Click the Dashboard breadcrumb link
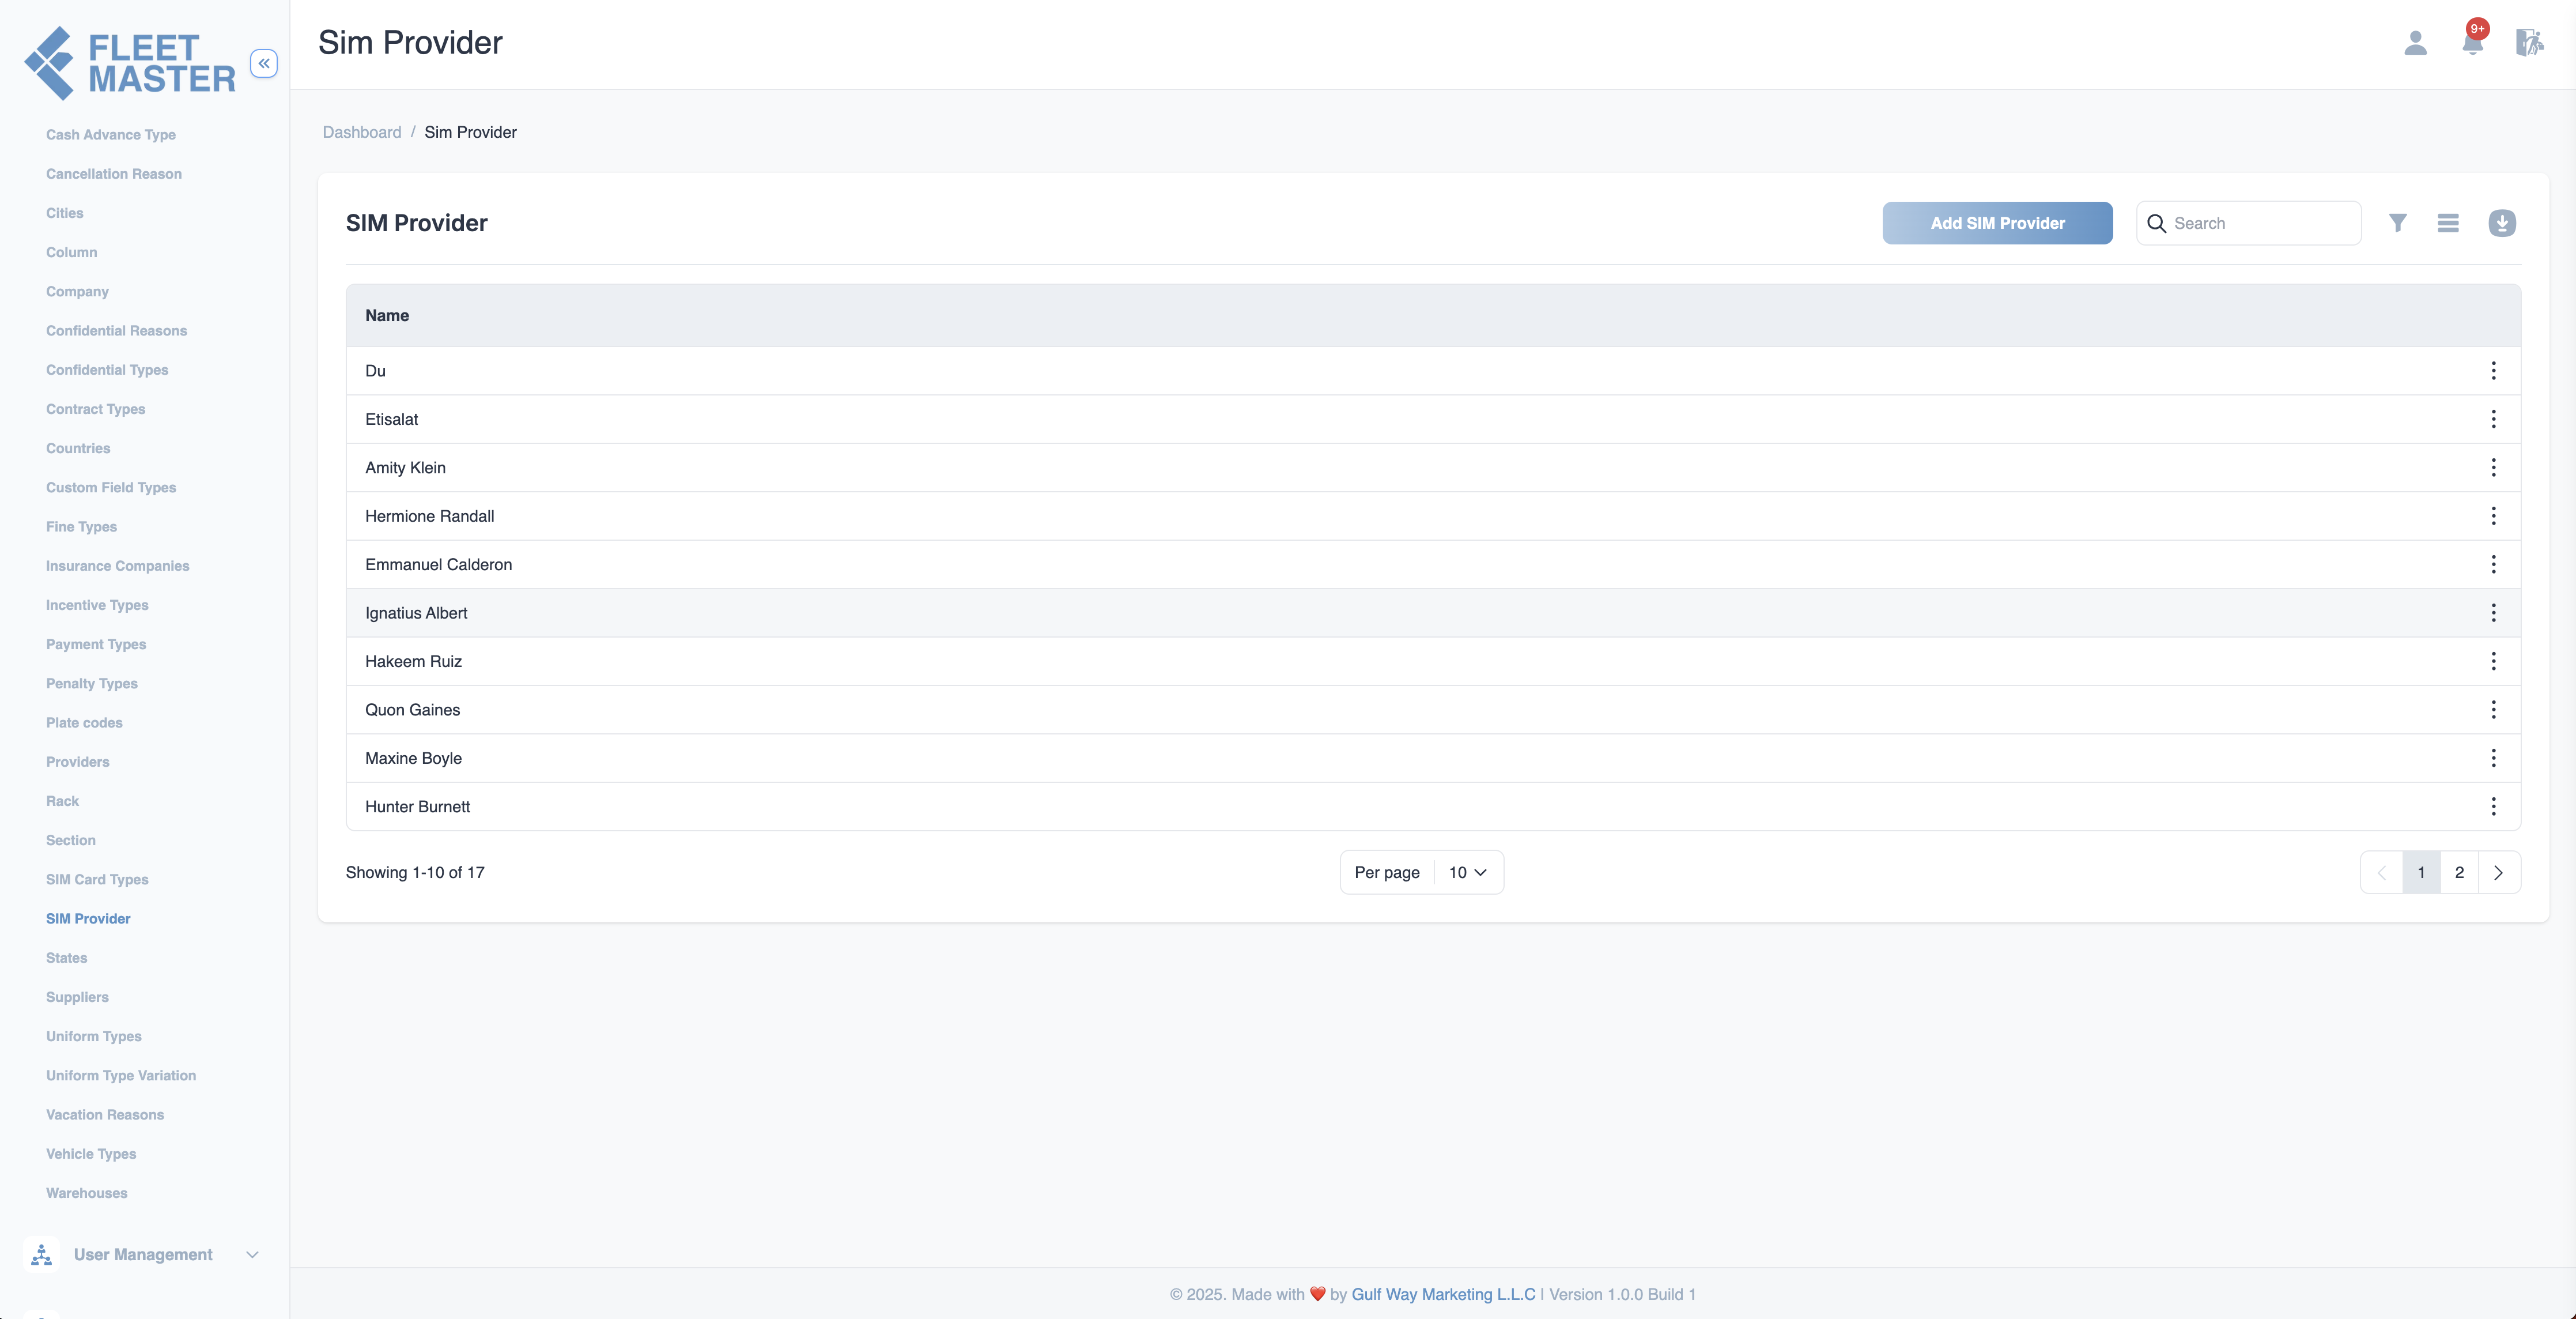The width and height of the screenshot is (2576, 1319). [362, 132]
